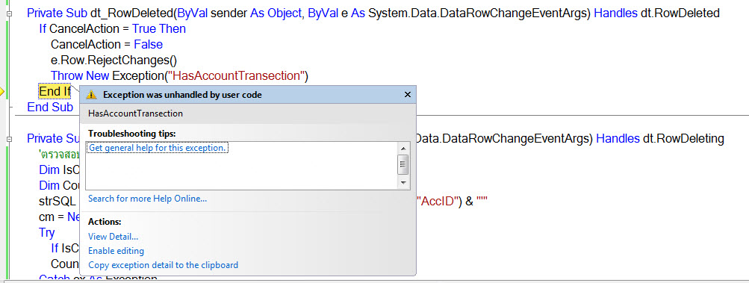The width and height of the screenshot is (749, 283).
Task: Select the 'View Detail...' action
Action: point(114,237)
